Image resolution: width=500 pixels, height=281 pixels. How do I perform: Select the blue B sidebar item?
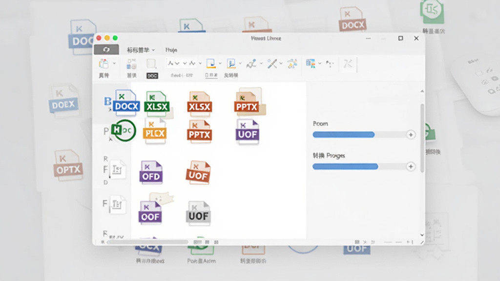point(107,101)
